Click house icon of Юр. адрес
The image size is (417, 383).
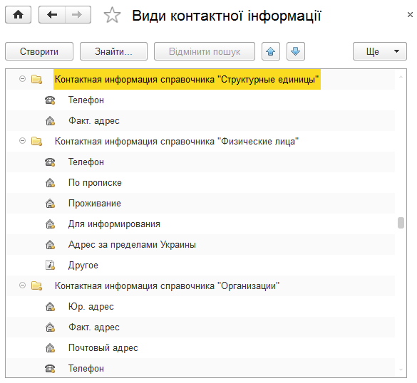pos(50,307)
